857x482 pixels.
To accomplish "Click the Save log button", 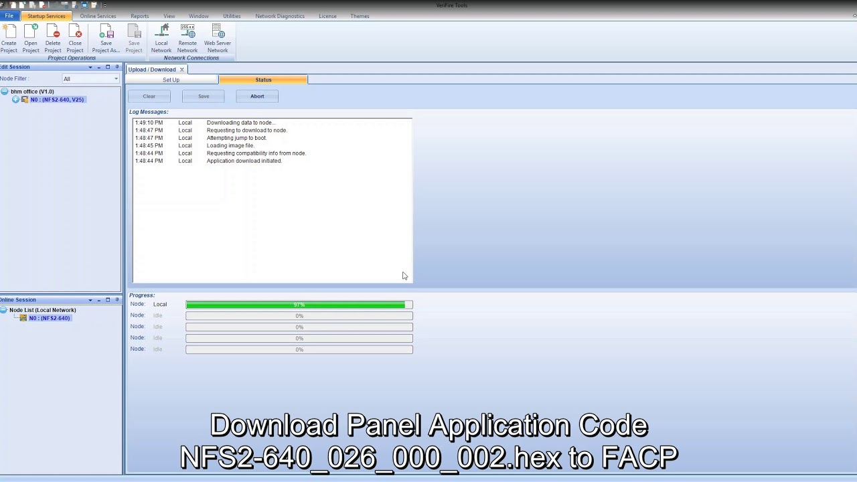I will [x=204, y=96].
